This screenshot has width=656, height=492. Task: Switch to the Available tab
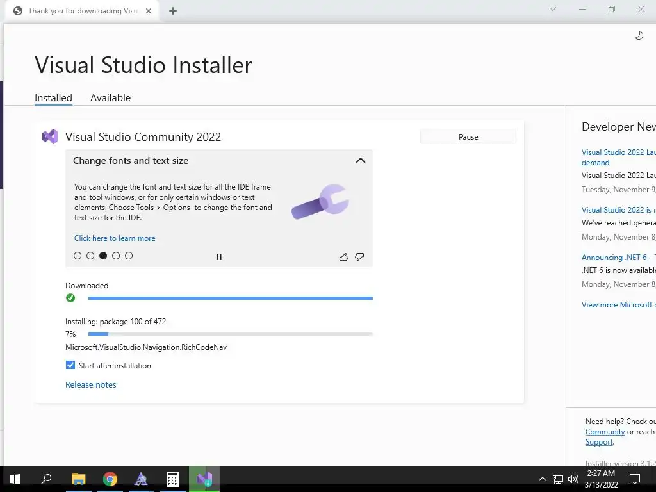[x=110, y=98]
